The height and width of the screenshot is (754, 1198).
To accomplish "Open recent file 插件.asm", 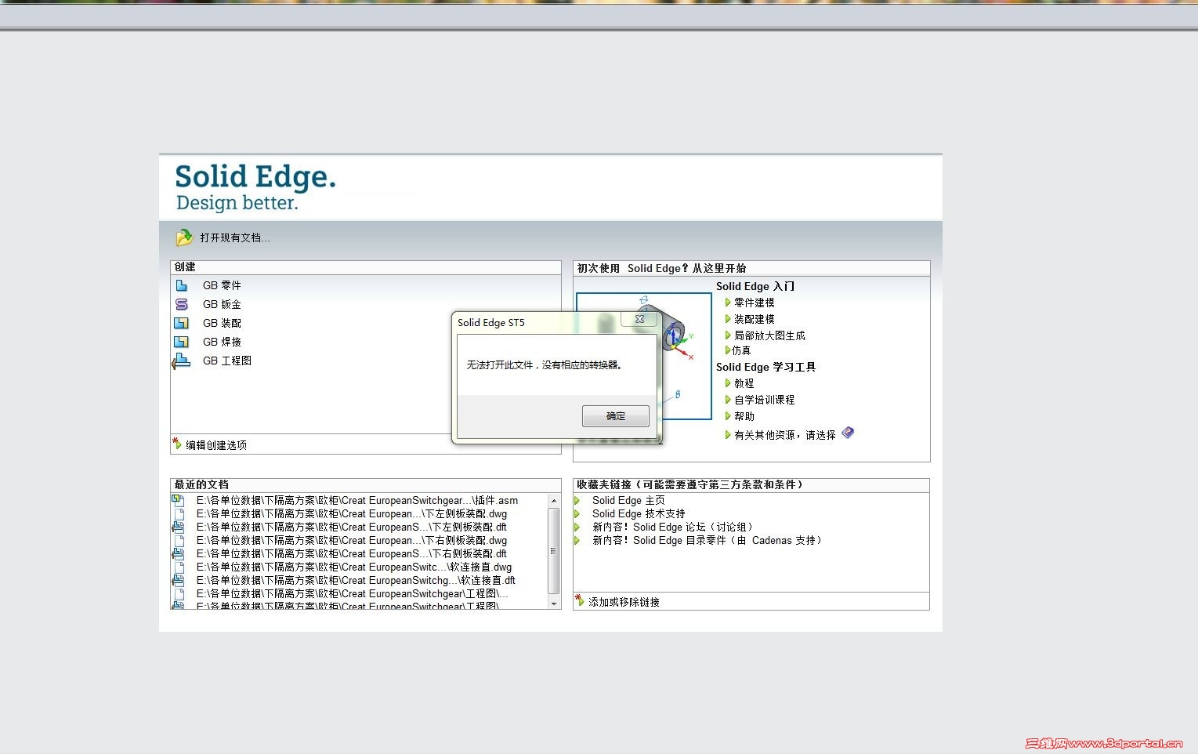I will [357, 500].
